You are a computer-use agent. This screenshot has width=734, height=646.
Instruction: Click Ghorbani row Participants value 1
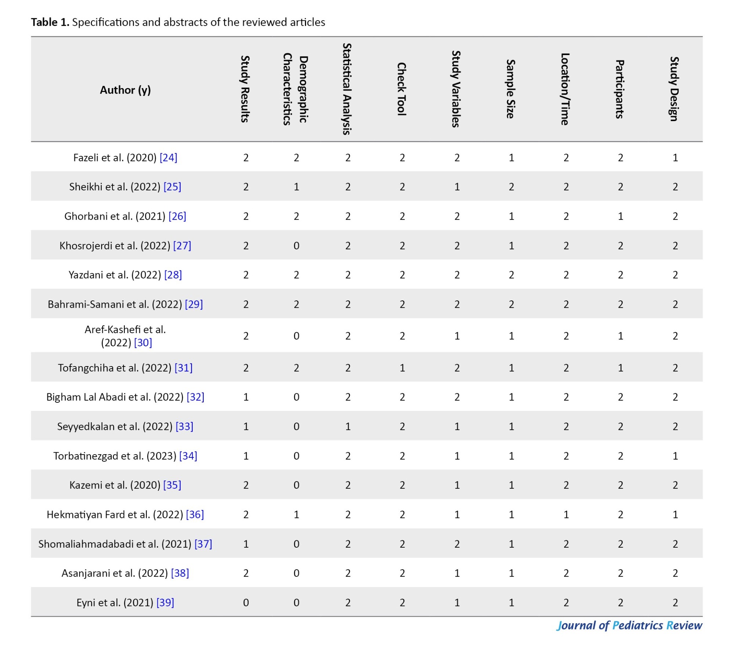point(621,216)
